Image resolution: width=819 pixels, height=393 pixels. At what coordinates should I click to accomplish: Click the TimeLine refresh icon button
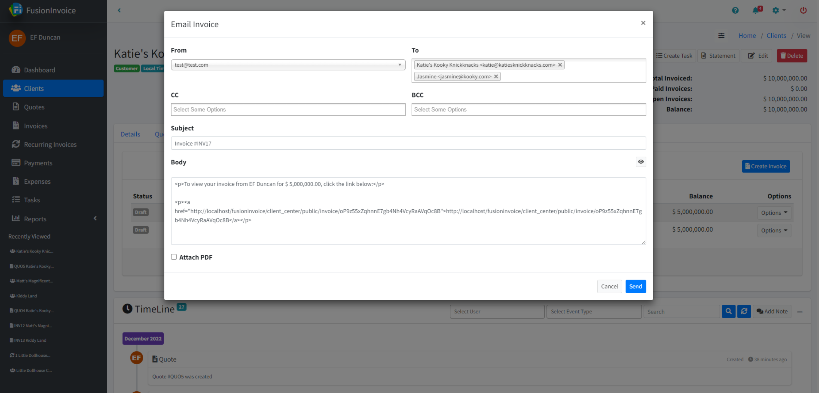click(x=744, y=312)
